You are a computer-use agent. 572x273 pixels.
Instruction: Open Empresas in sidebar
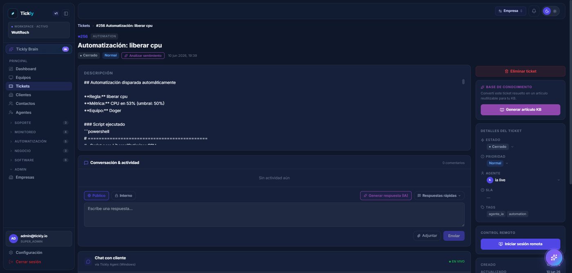pos(39,178)
